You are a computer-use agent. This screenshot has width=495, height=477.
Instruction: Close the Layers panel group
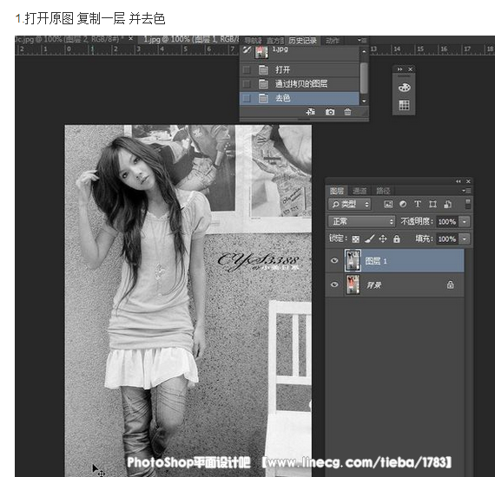[468, 181]
